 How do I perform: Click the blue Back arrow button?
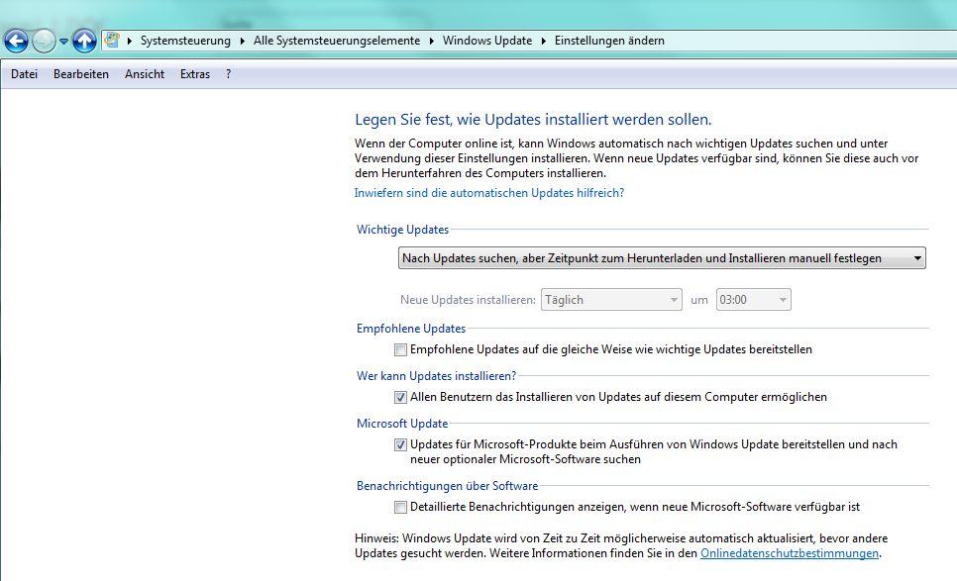(17, 41)
